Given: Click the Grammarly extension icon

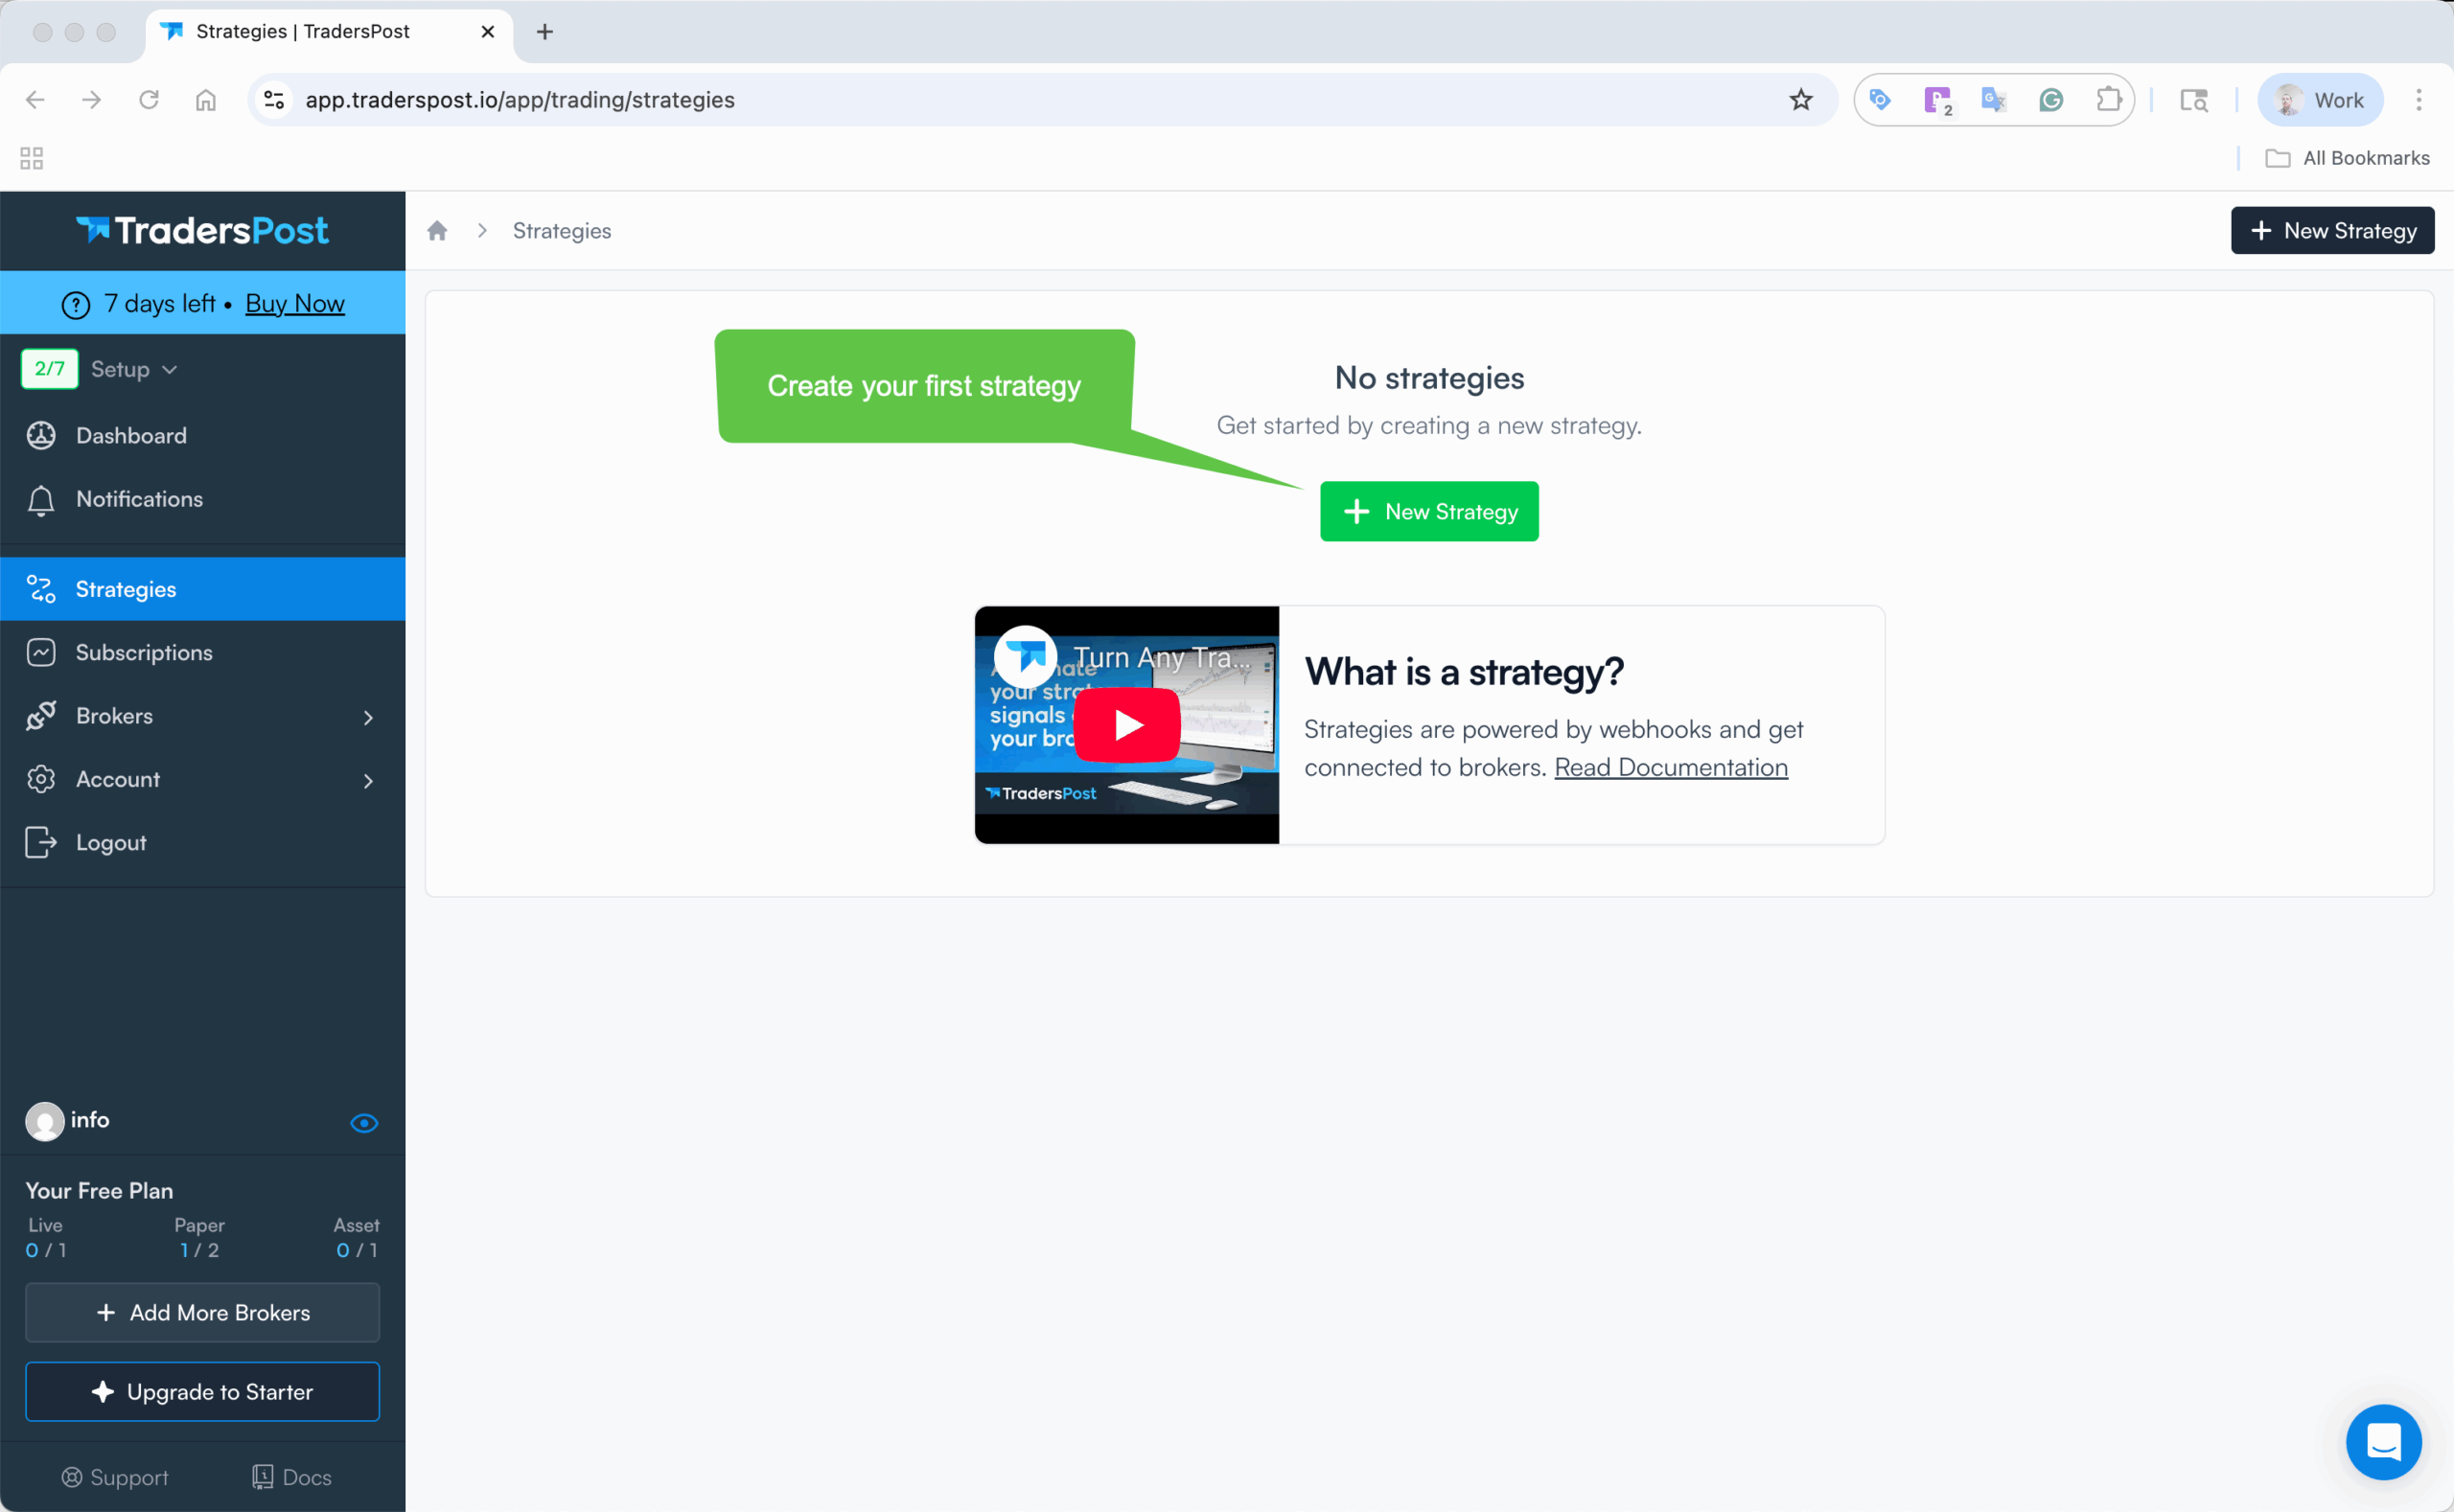Looking at the screenshot, I should click(x=2050, y=100).
